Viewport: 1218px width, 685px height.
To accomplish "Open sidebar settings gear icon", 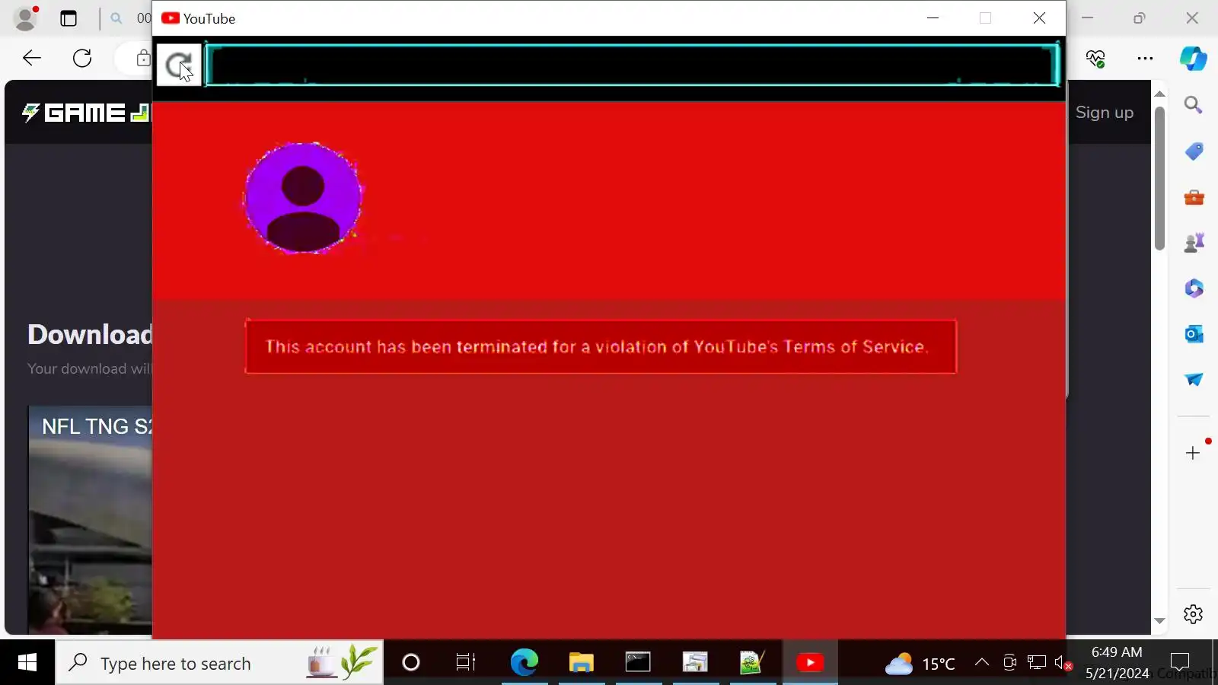I will [1193, 614].
